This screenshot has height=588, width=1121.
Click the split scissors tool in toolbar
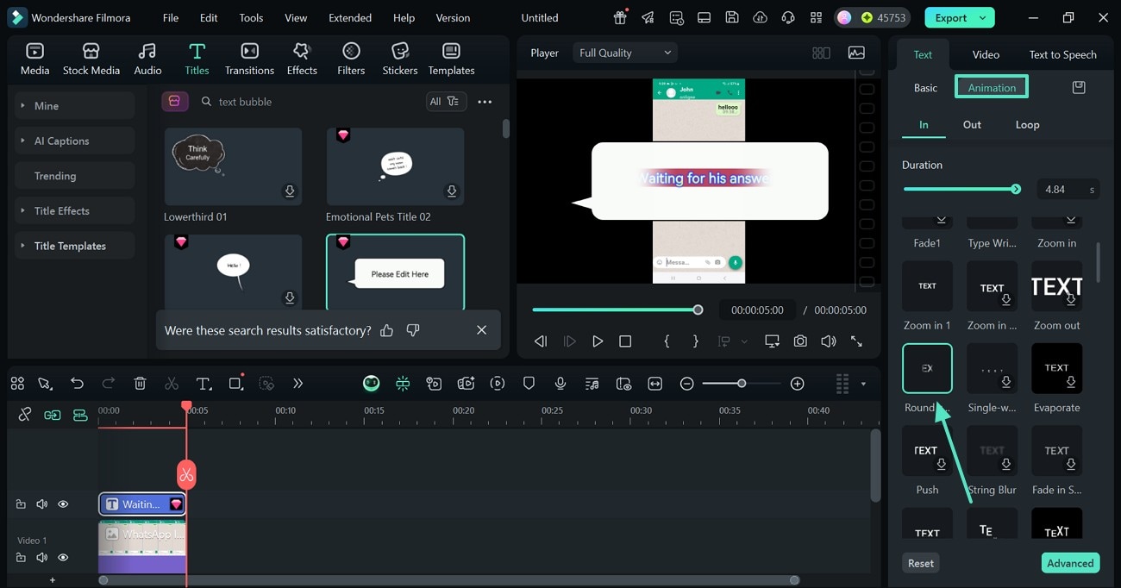click(x=172, y=384)
